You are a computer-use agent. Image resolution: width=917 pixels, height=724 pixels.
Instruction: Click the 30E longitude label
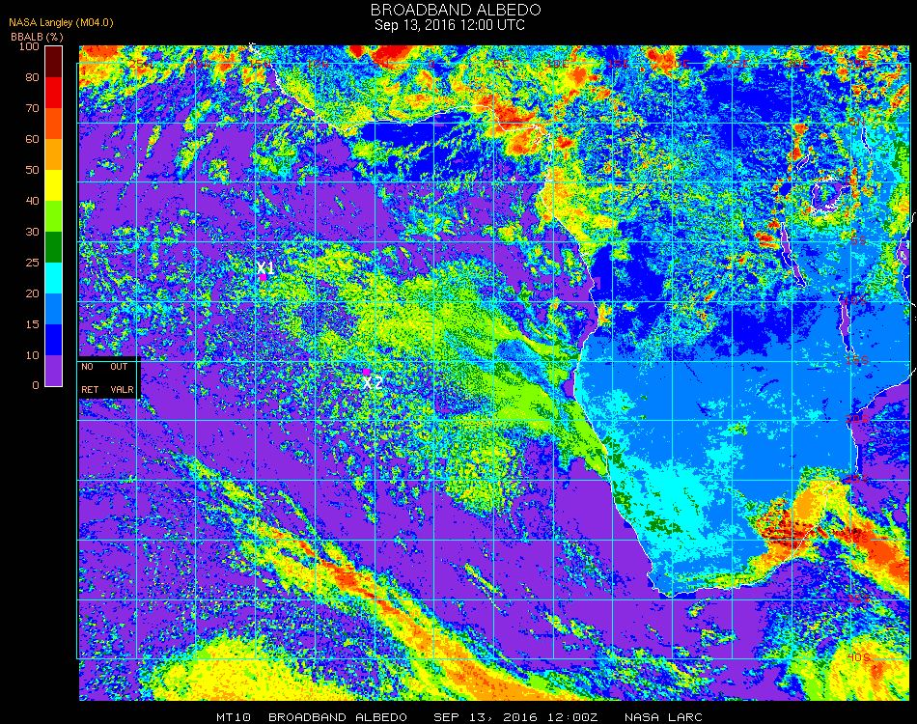797,64
